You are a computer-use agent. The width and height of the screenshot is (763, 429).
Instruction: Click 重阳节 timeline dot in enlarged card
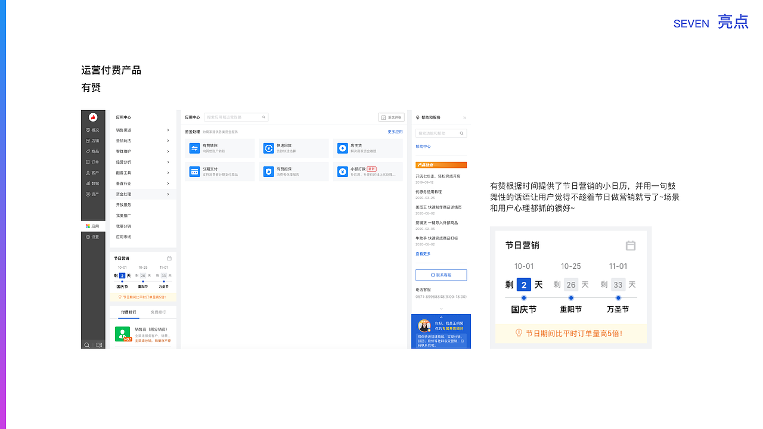571,297
